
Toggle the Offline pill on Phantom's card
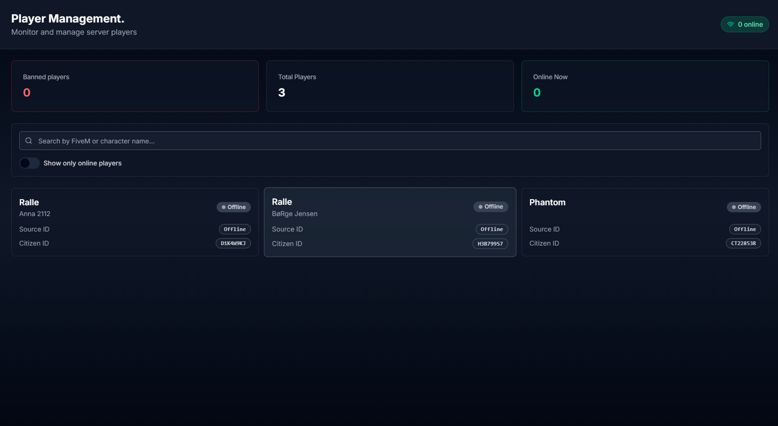(x=744, y=207)
